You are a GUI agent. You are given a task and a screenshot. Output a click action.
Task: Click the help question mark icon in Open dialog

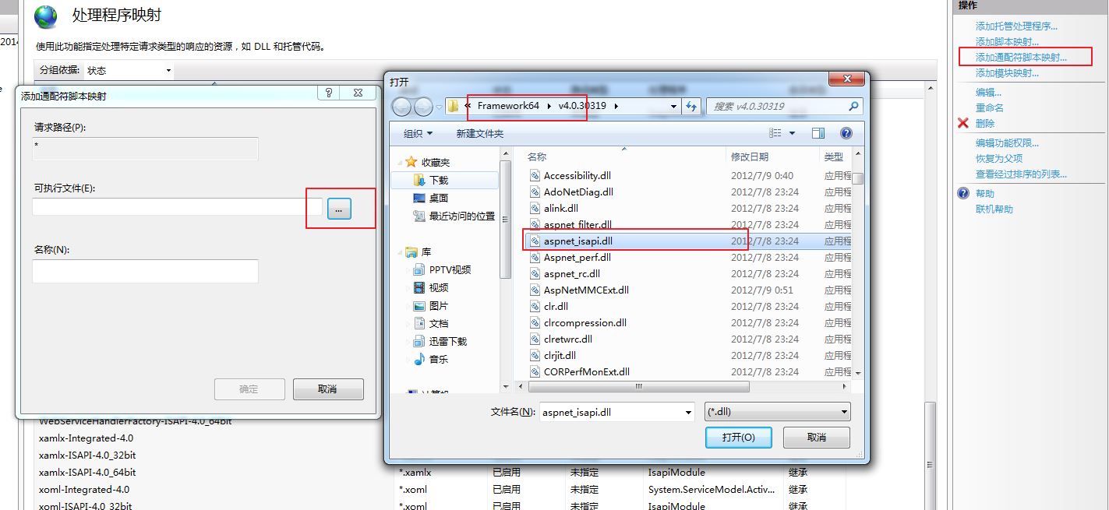[846, 133]
